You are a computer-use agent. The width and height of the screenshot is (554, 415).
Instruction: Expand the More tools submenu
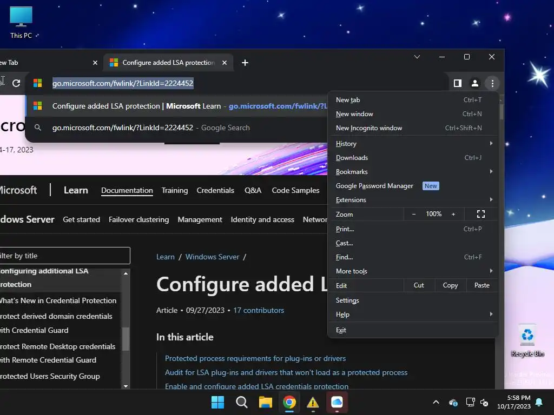click(413, 271)
